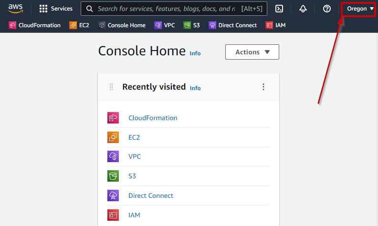Open VPC link in Recently visited
This screenshot has height=226, width=378.
[x=135, y=156]
